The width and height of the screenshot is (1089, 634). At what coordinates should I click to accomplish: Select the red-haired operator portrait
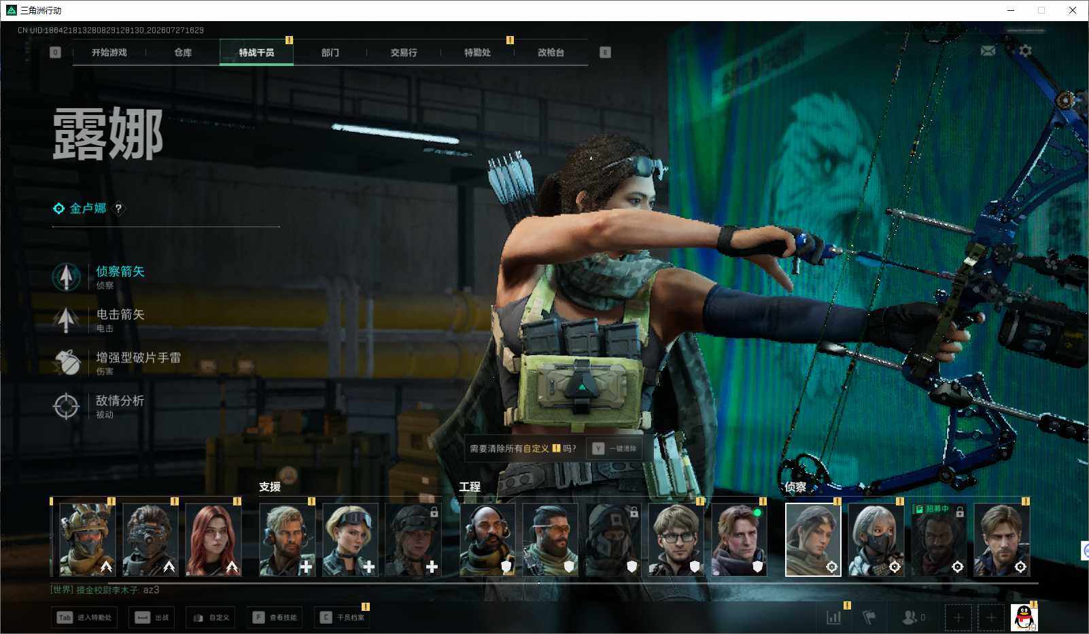pos(213,540)
